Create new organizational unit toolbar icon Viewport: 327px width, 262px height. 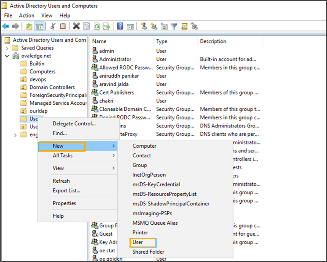pos(164,26)
